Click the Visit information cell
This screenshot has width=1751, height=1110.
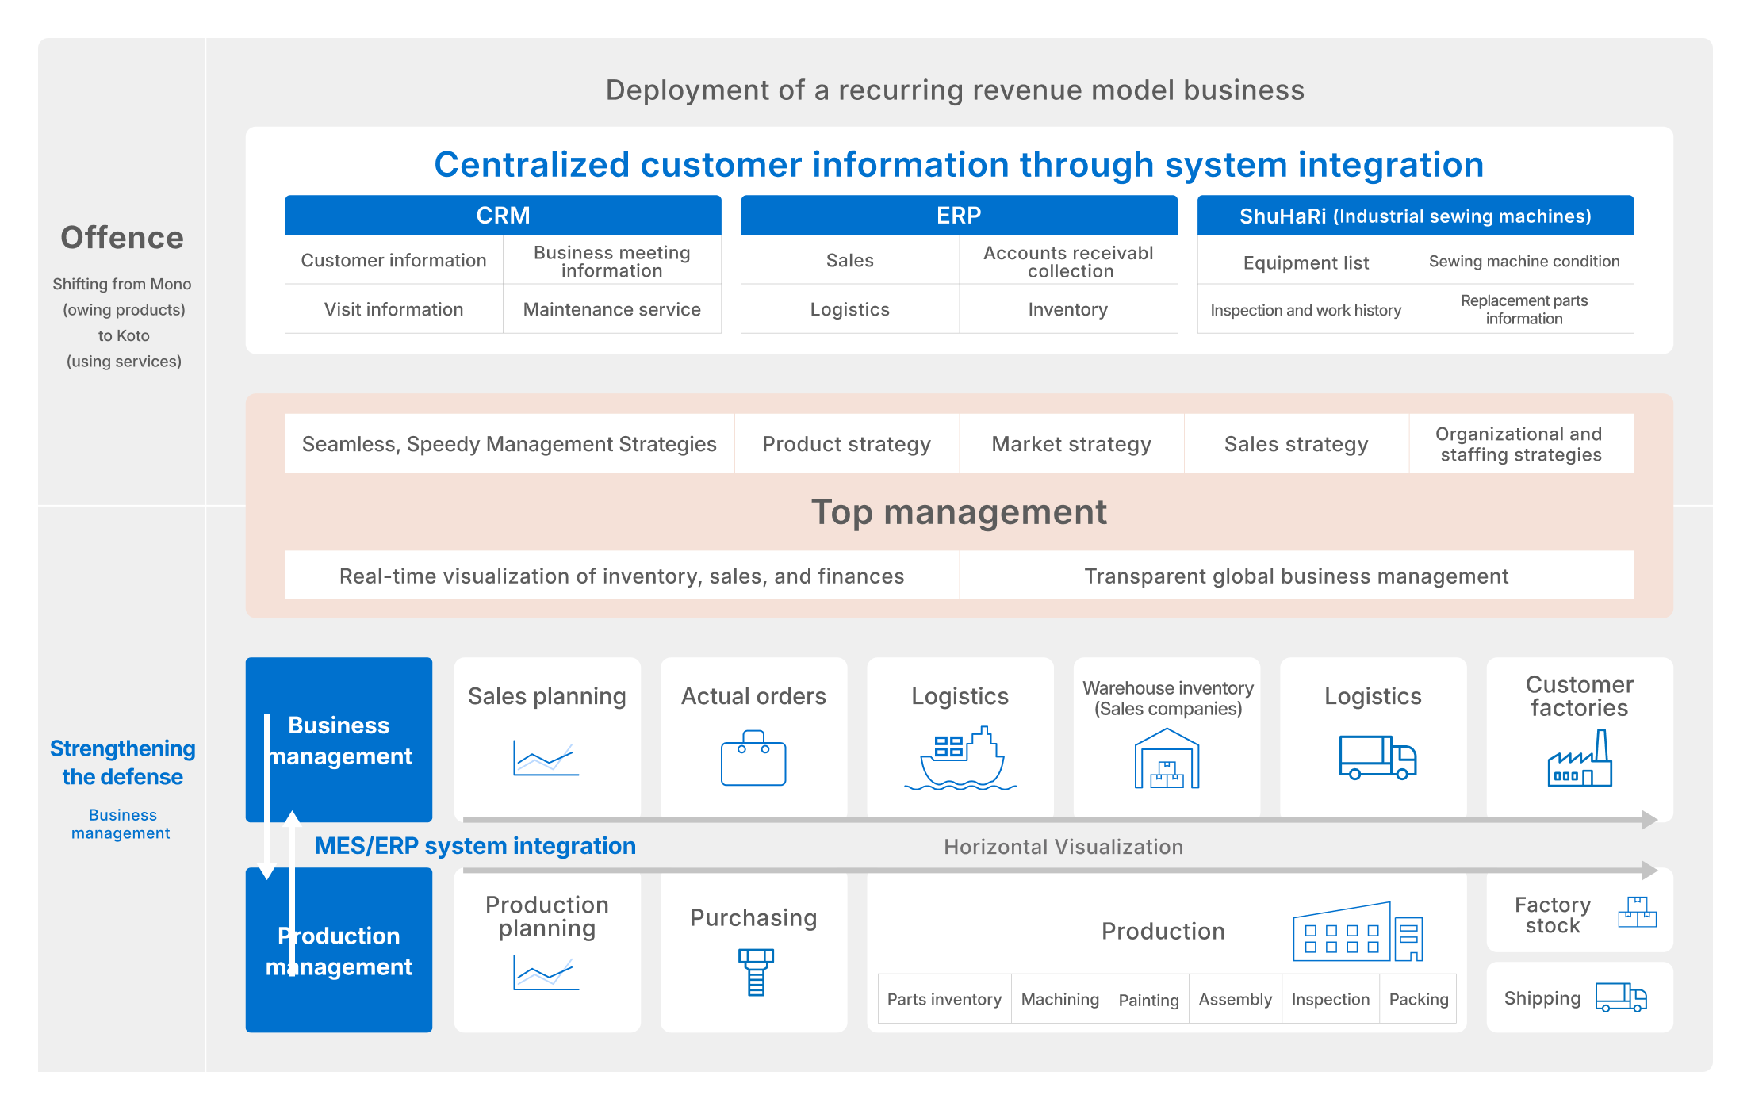[393, 309]
